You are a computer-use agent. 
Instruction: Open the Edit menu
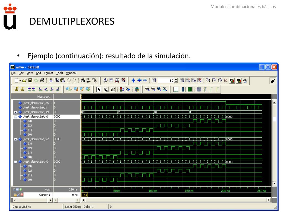tap(21, 73)
